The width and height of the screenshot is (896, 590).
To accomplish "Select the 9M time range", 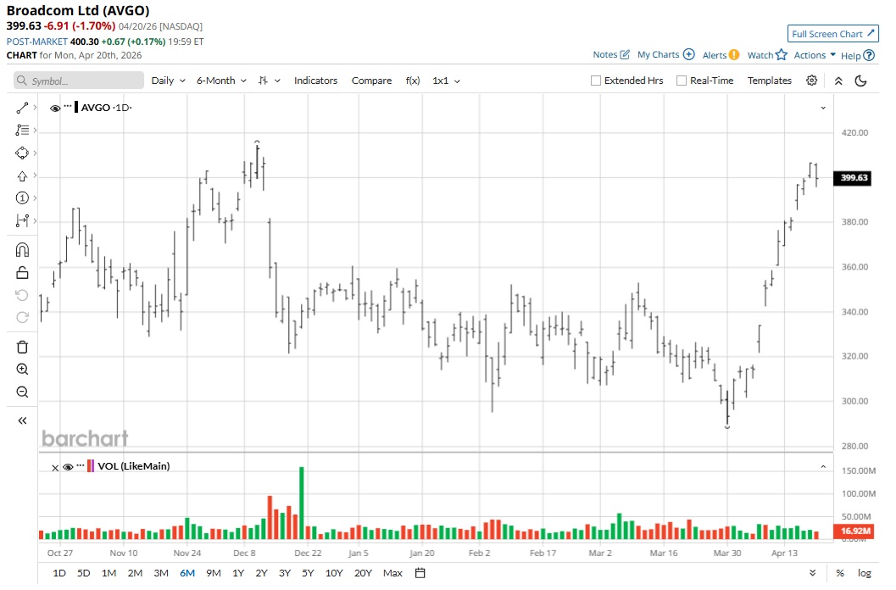I will point(213,573).
